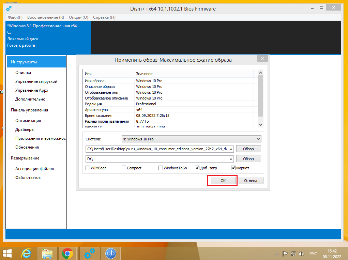The width and height of the screenshot is (348, 260).
Task: Click Обзор next to D:\ destination
Action: coord(248,159)
